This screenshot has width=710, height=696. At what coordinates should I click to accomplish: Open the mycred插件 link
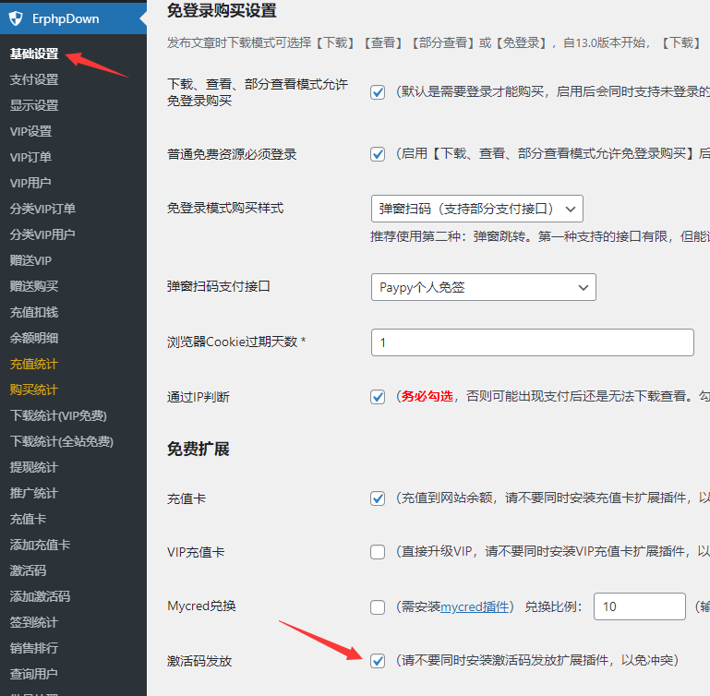(x=475, y=606)
